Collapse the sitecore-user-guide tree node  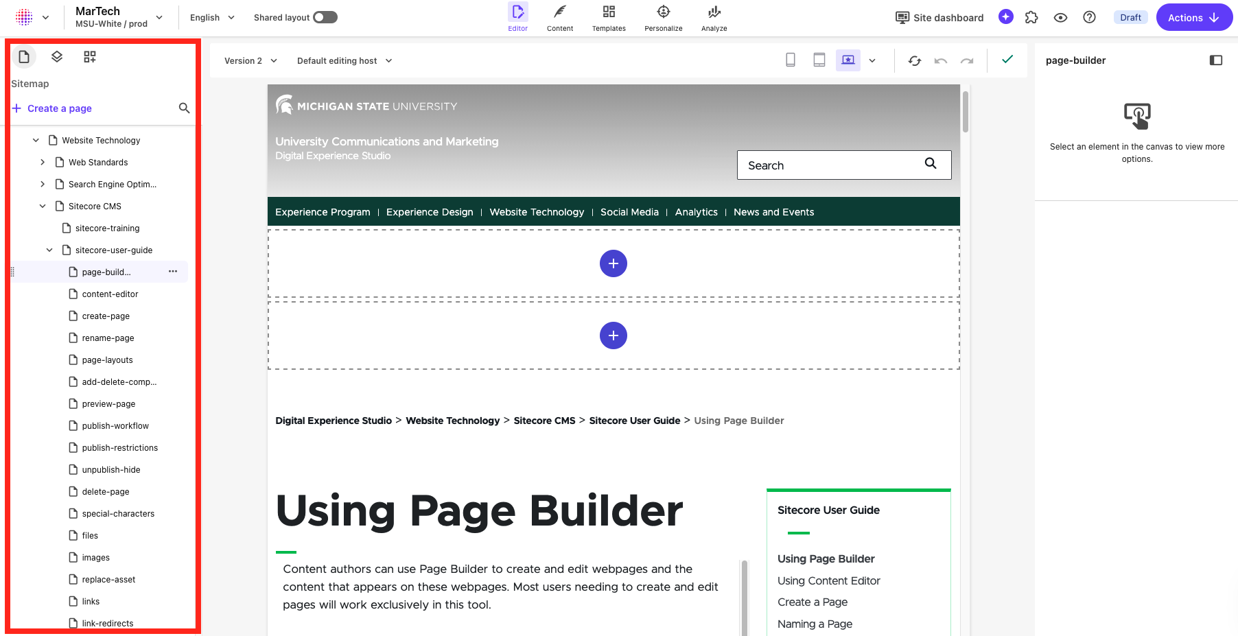coord(49,250)
